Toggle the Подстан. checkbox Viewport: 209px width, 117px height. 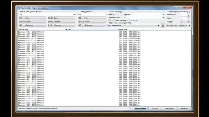pyautogui.click(x=128, y=20)
